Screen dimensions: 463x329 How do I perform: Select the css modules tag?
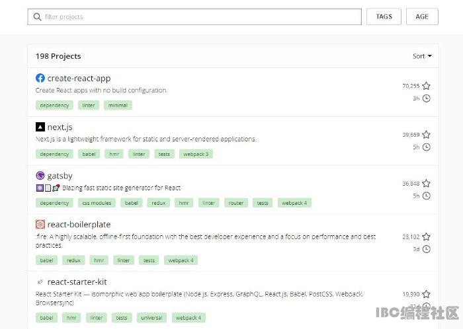(97, 203)
